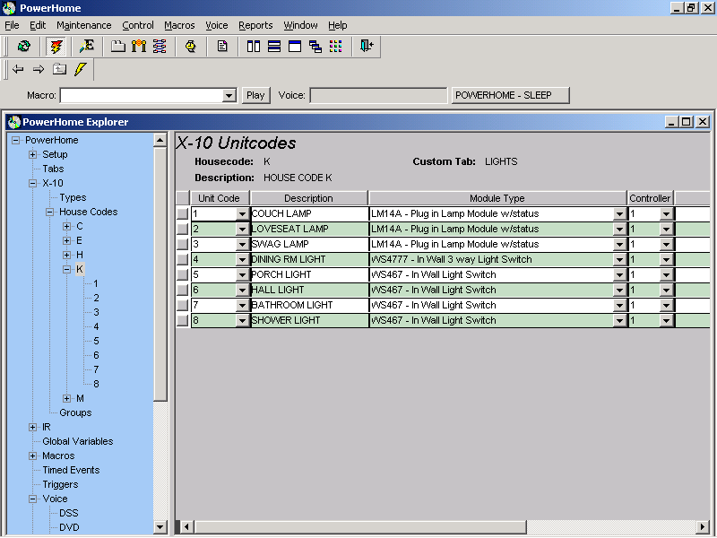Screen dimensions: 717x538
Task: Select row marker for PORCH LIGHT
Action: point(183,274)
